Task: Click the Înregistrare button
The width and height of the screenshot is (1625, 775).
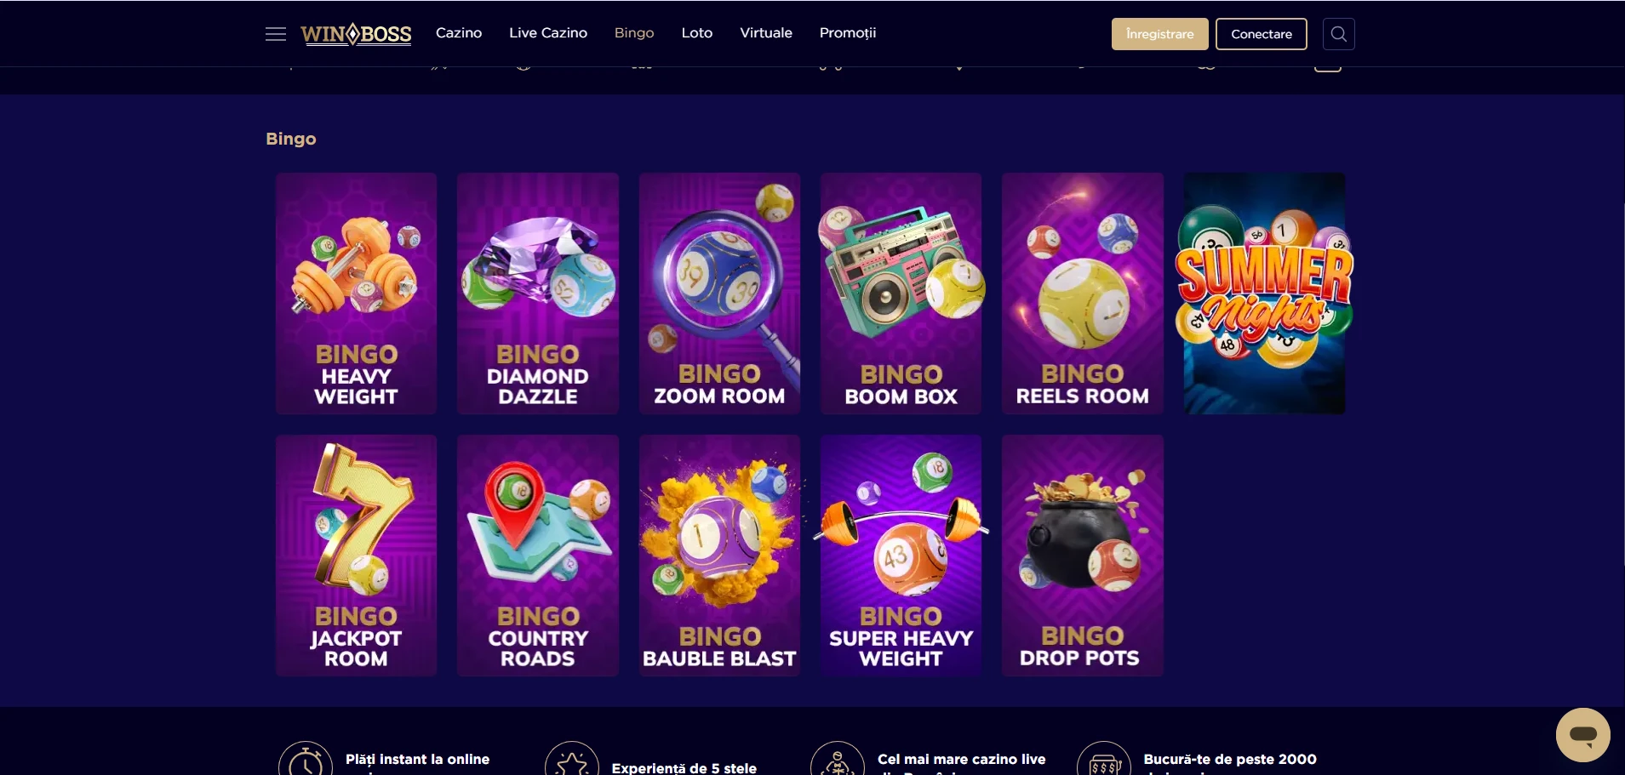Action: click(1159, 34)
